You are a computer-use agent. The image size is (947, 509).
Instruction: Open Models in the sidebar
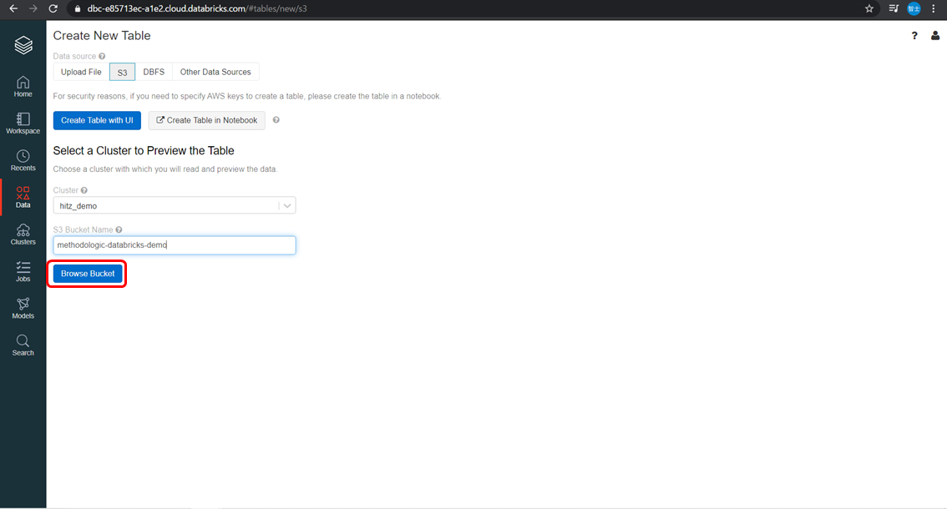[x=23, y=308]
